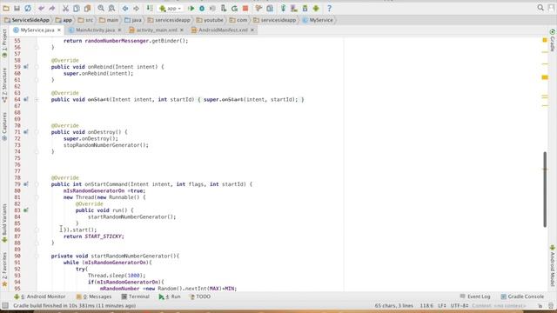The width and height of the screenshot is (557, 313).
Task: Click override gutter icon at line 79
Action: [26, 184]
